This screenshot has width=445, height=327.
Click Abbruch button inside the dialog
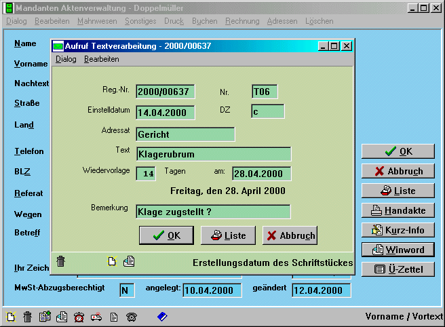[290, 235]
